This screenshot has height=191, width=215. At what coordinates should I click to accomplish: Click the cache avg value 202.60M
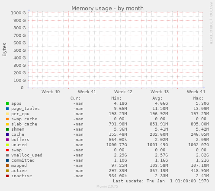click(159, 135)
